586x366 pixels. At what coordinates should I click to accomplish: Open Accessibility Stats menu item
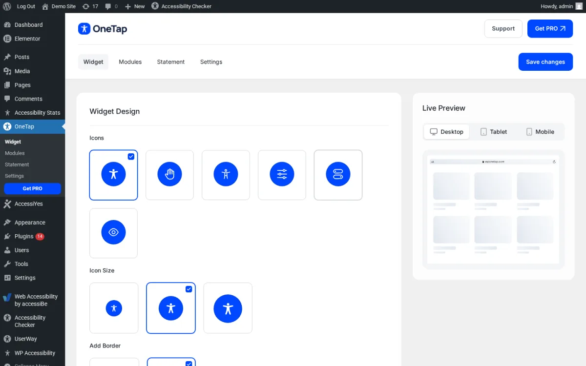click(32, 113)
